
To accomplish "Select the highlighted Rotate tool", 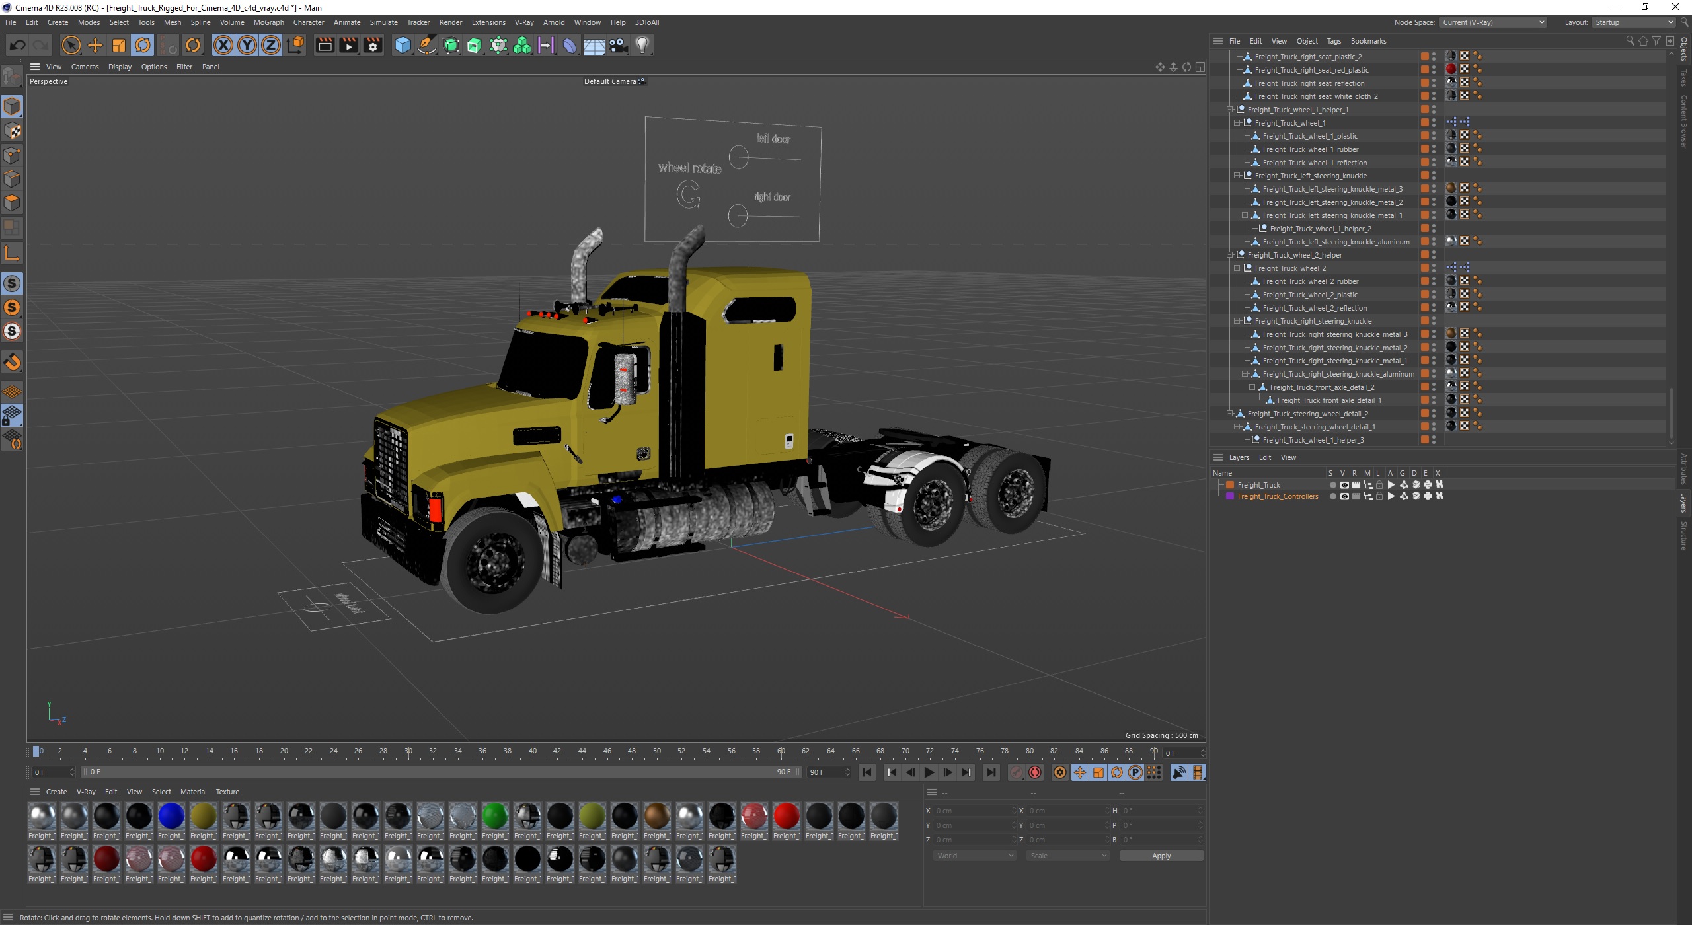I will (x=143, y=45).
